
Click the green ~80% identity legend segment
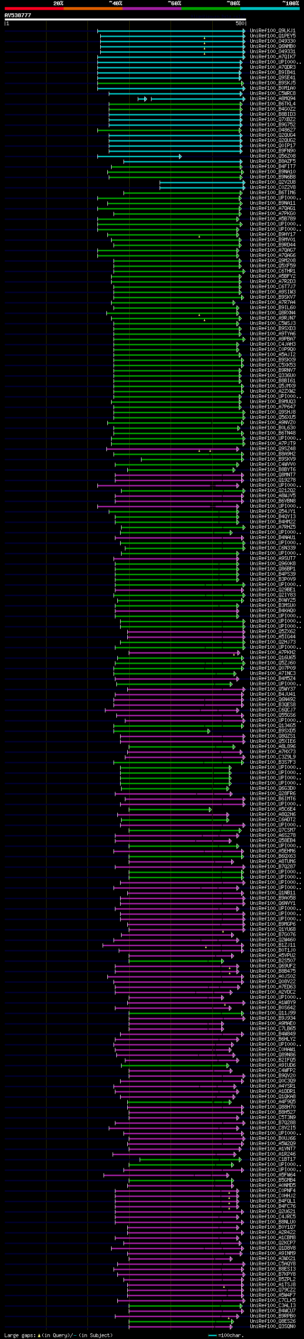(x=211, y=9)
